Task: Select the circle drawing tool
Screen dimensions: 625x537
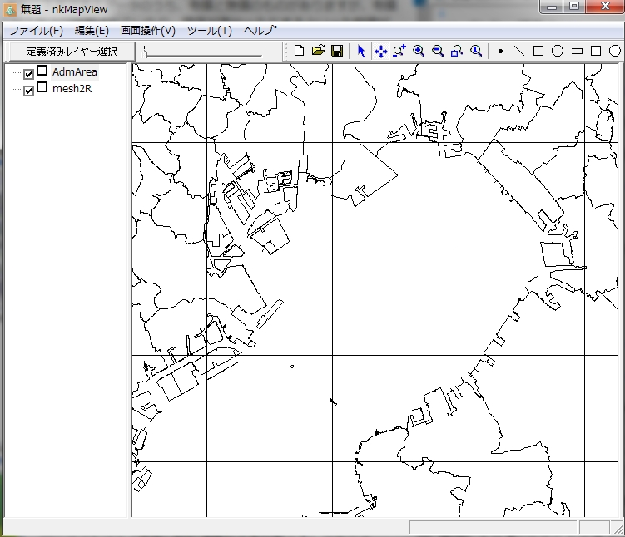Action: (558, 51)
